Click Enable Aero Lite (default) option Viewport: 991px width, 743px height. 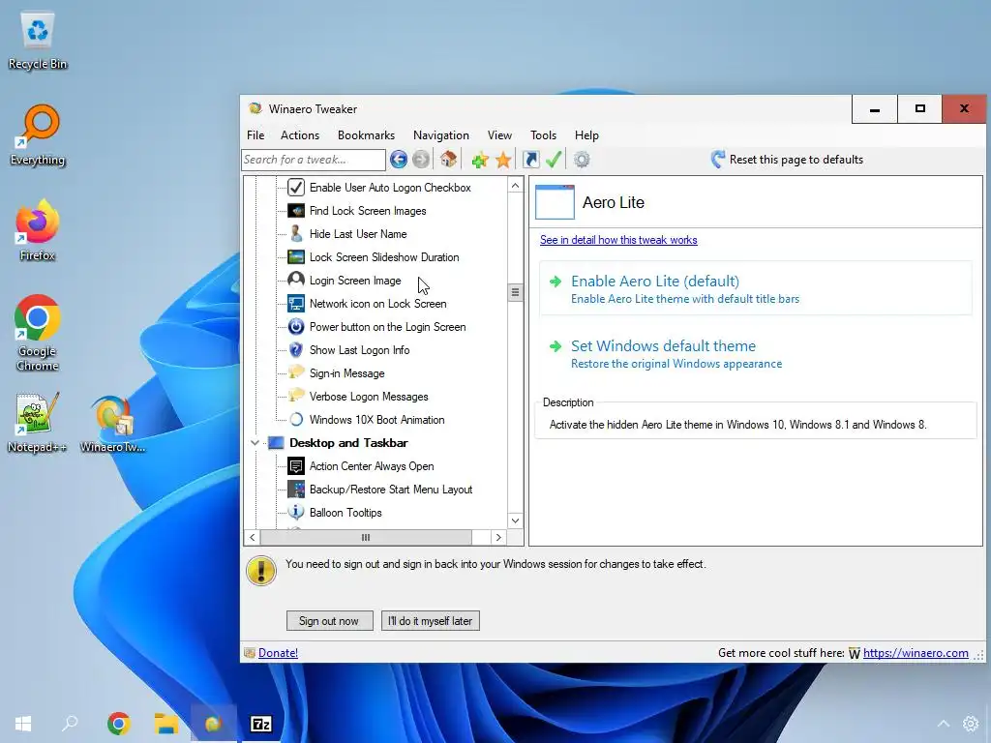coord(755,288)
